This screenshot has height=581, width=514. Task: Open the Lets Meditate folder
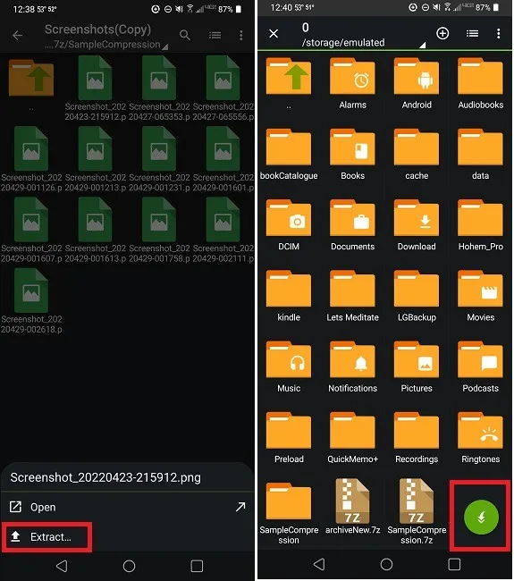click(352, 297)
